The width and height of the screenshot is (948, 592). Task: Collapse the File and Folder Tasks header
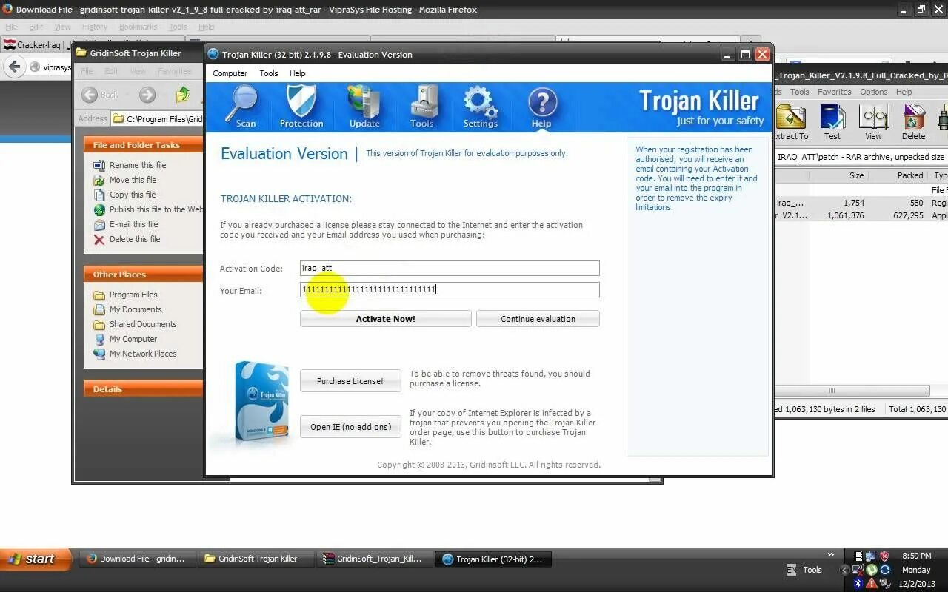pos(143,145)
